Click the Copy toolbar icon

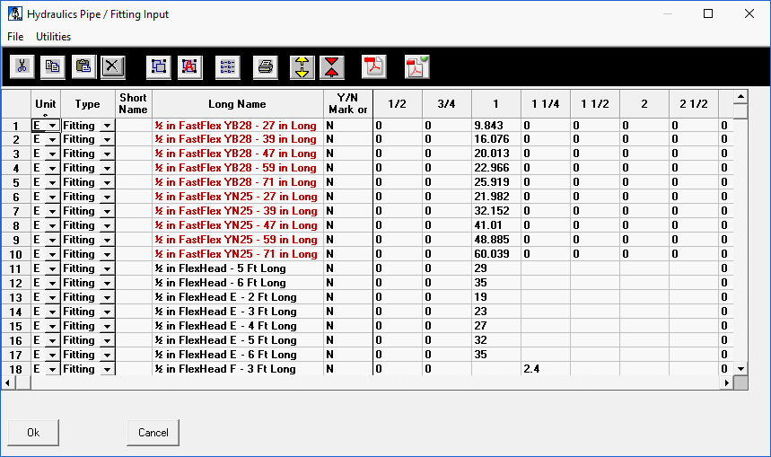(53, 66)
